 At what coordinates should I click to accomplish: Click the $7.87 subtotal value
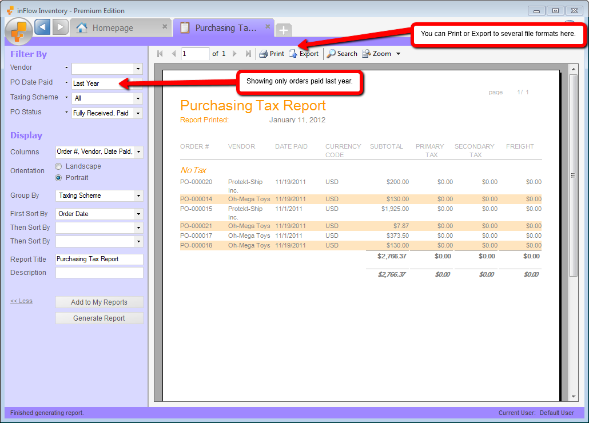(x=401, y=226)
